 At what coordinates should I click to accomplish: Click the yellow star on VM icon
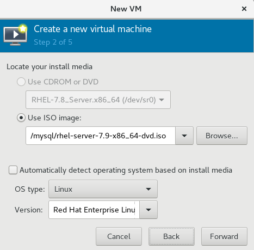(23, 28)
